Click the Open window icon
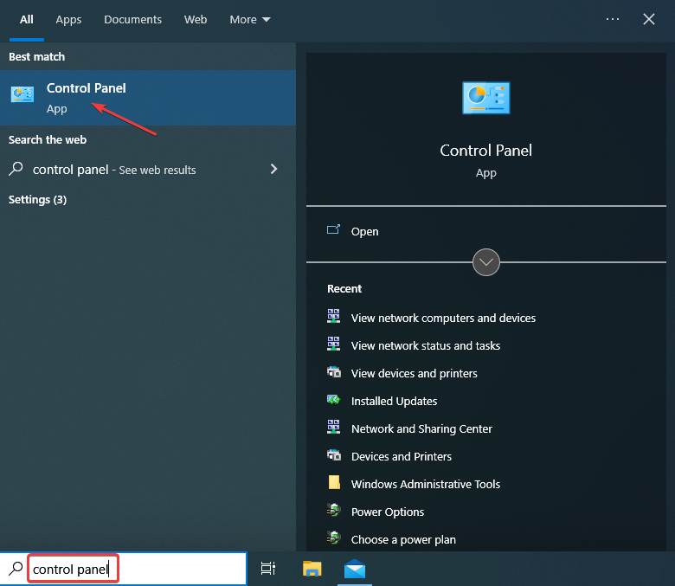Image resolution: width=675 pixels, height=586 pixels. 334,229
